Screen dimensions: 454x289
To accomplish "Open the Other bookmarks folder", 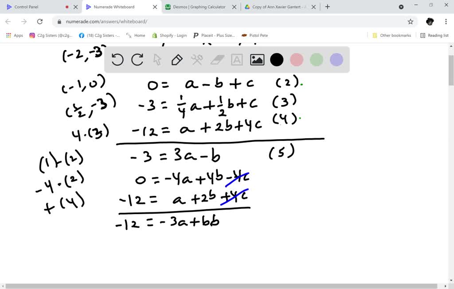I will pyautogui.click(x=392, y=35).
